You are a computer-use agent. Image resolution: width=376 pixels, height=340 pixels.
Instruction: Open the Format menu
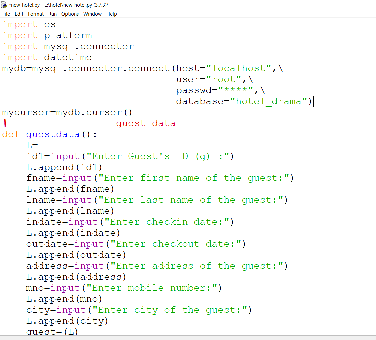click(36, 14)
